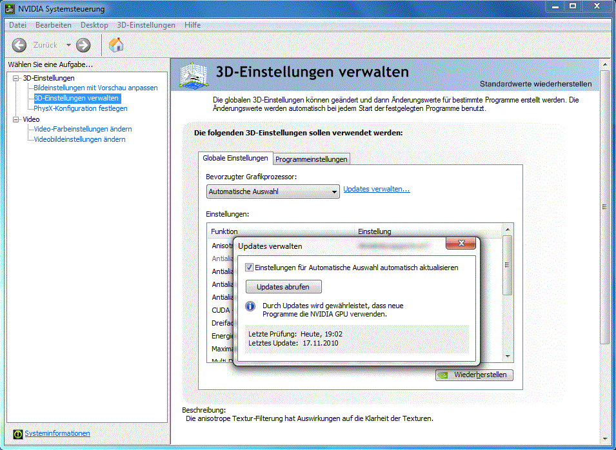Click the blue info icon in Updates dialog
This screenshot has height=450, width=616.
(x=250, y=306)
